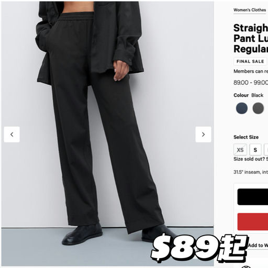Click the 31.5" inseam description text
Screen dimensions: 268x268
tap(251, 172)
